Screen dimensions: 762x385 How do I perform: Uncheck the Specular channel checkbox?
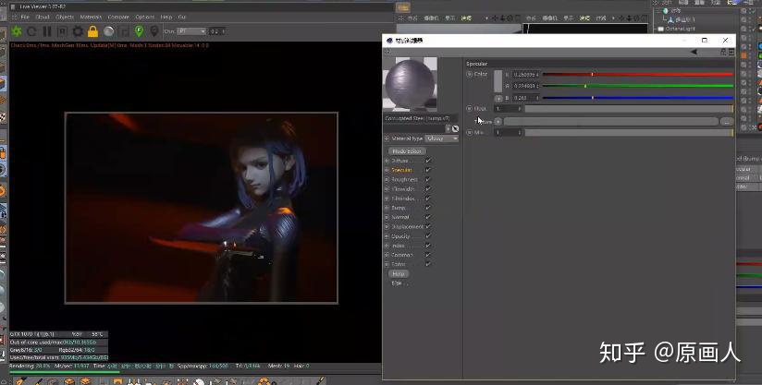click(x=428, y=170)
